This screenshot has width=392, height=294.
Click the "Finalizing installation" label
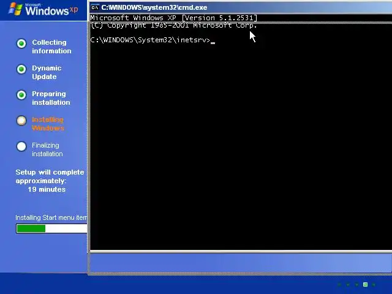click(47, 149)
